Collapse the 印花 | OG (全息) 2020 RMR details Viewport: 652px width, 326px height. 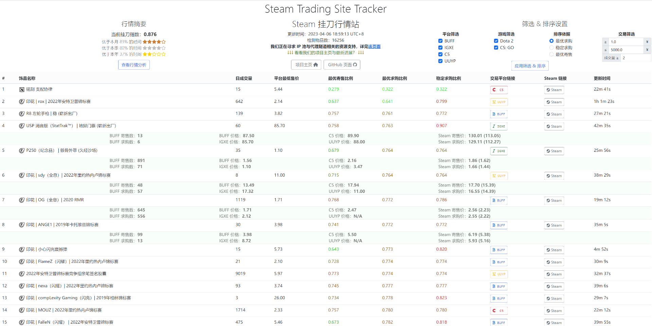326,200
